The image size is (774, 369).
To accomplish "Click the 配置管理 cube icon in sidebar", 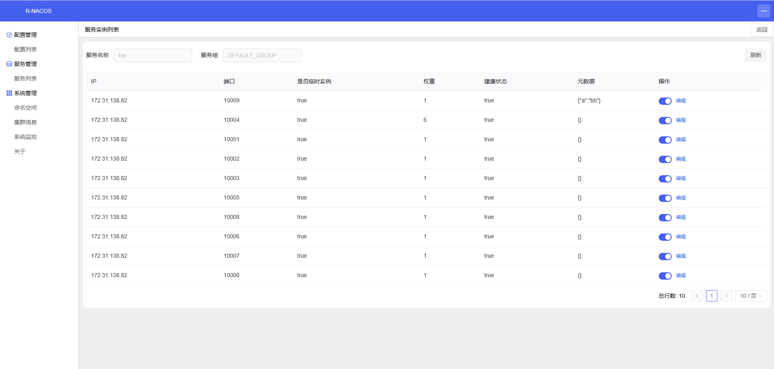I will click(x=9, y=35).
